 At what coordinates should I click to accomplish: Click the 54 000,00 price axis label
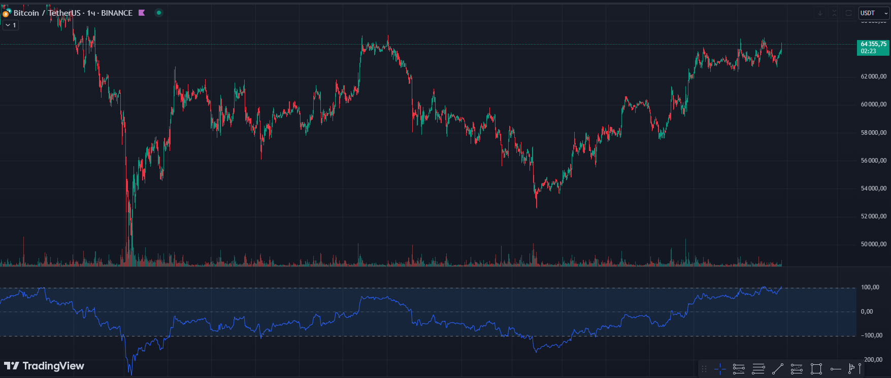point(874,188)
